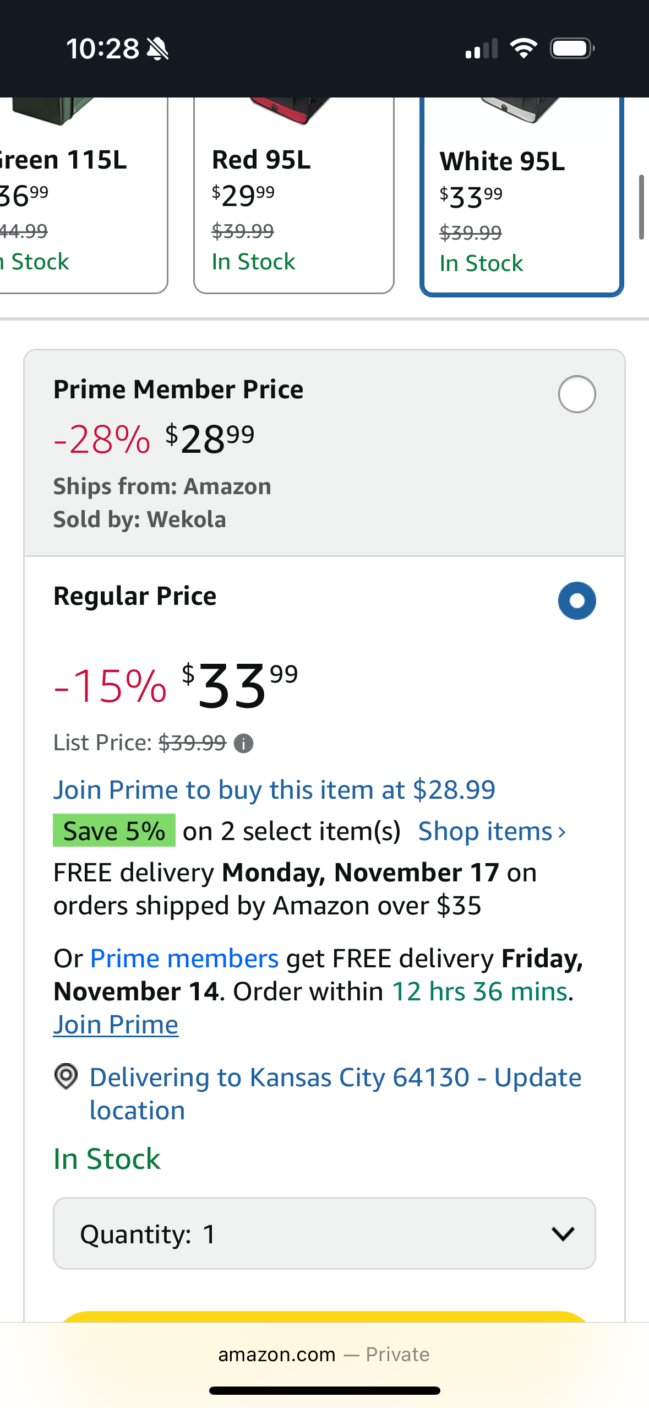Tap the List Price info icon

point(243,744)
